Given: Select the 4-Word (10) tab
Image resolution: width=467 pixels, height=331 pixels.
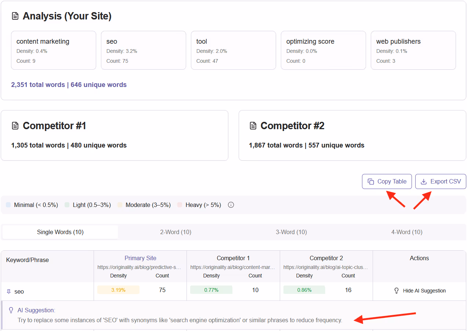Looking at the screenshot, I should click(406, 232).
